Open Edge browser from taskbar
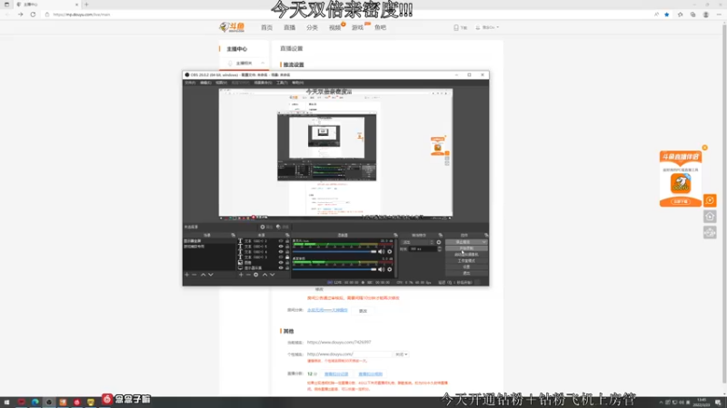Viewport: 727px width, 408px height. pyautogui.click(x=35, y=402)
